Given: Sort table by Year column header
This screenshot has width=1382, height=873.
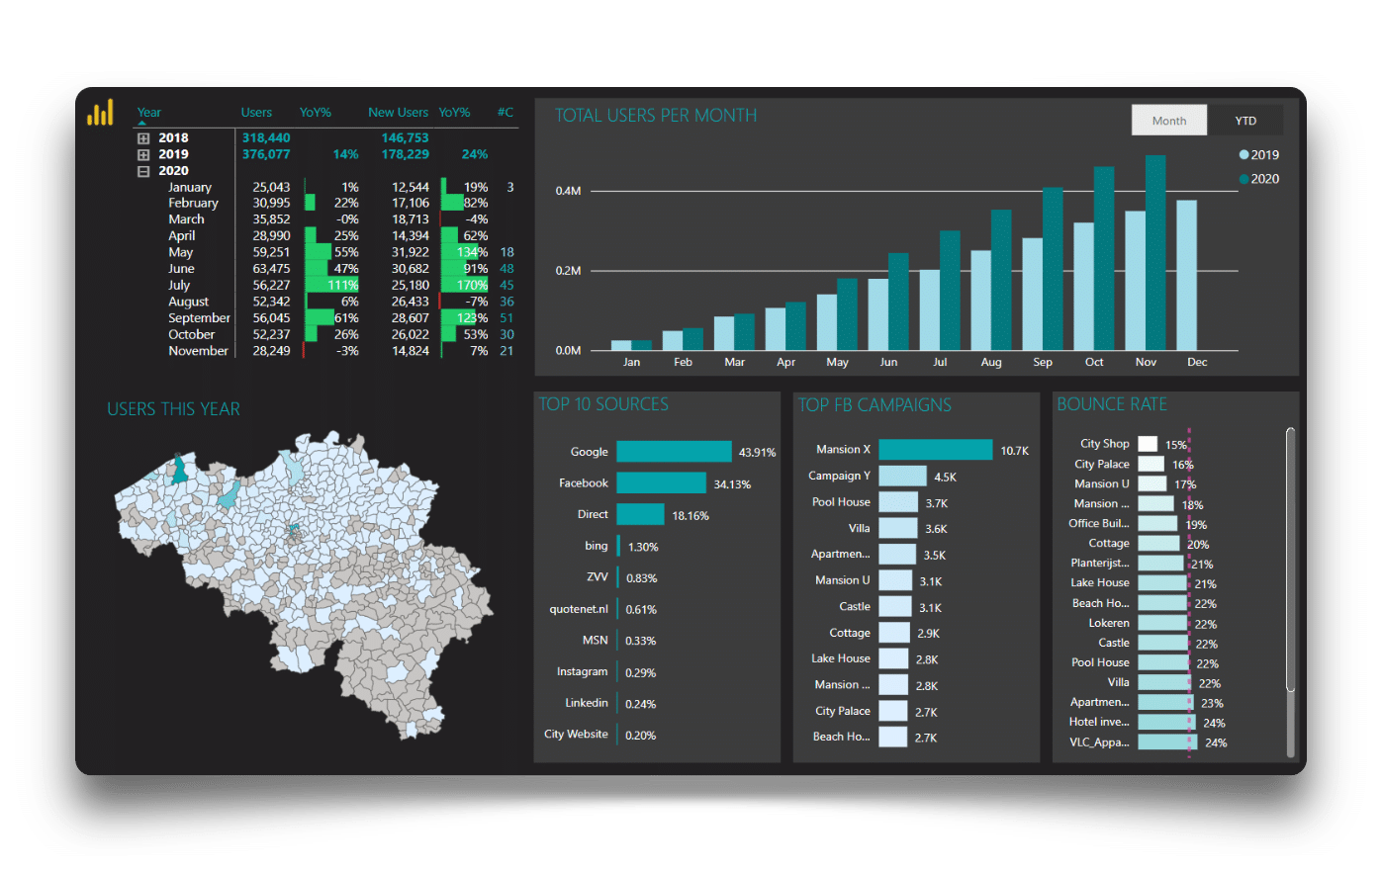Looking at the screenshot, I should click(149, 113).
